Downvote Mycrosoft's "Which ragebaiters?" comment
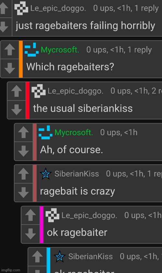This screenshot has width=162, height=273. [x=10, y=68]
